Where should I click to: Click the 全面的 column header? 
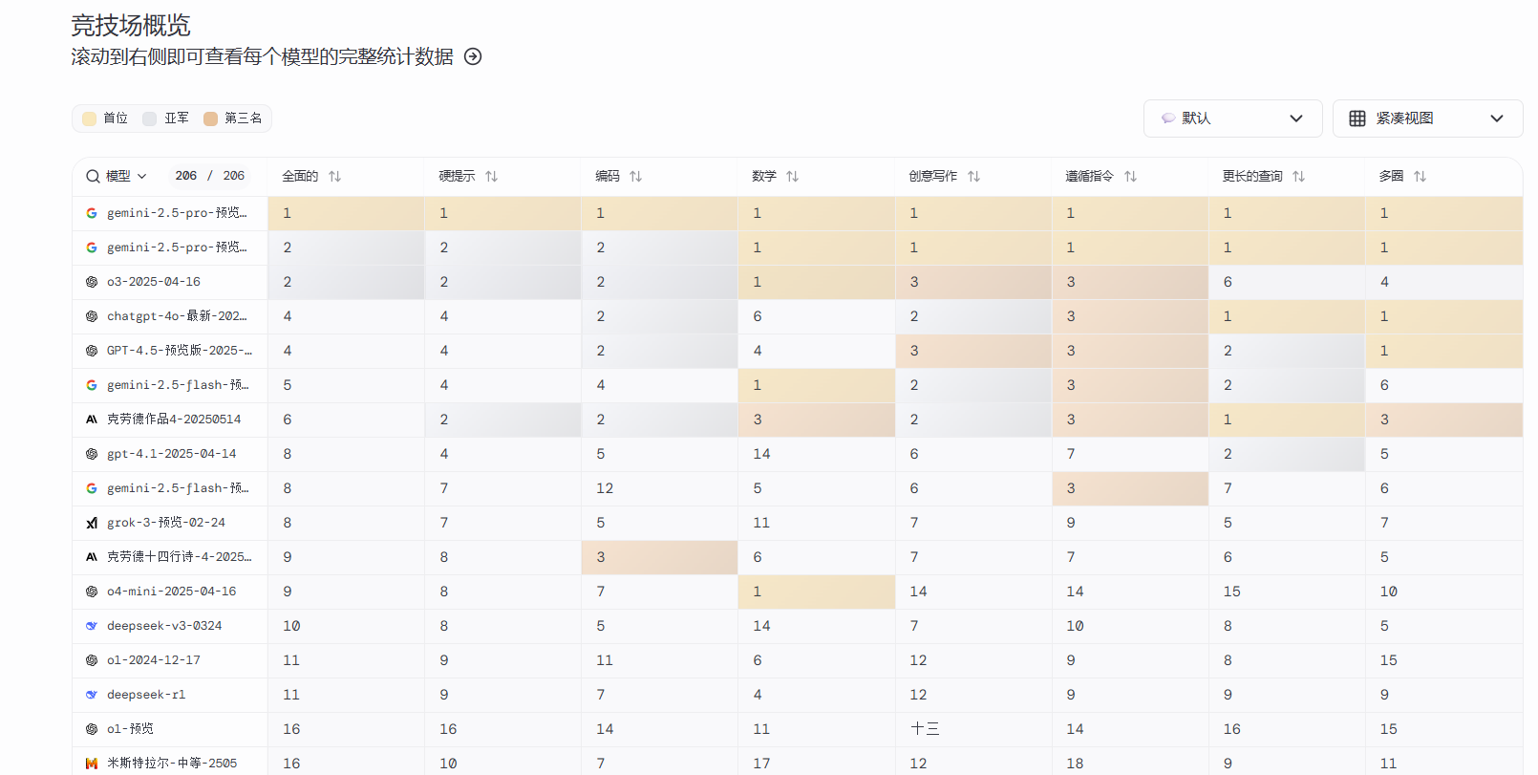[x=300, y=176]
